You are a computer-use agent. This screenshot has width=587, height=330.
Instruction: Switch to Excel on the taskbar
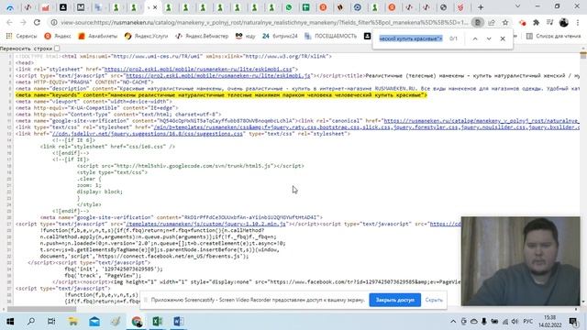point(157,322)
